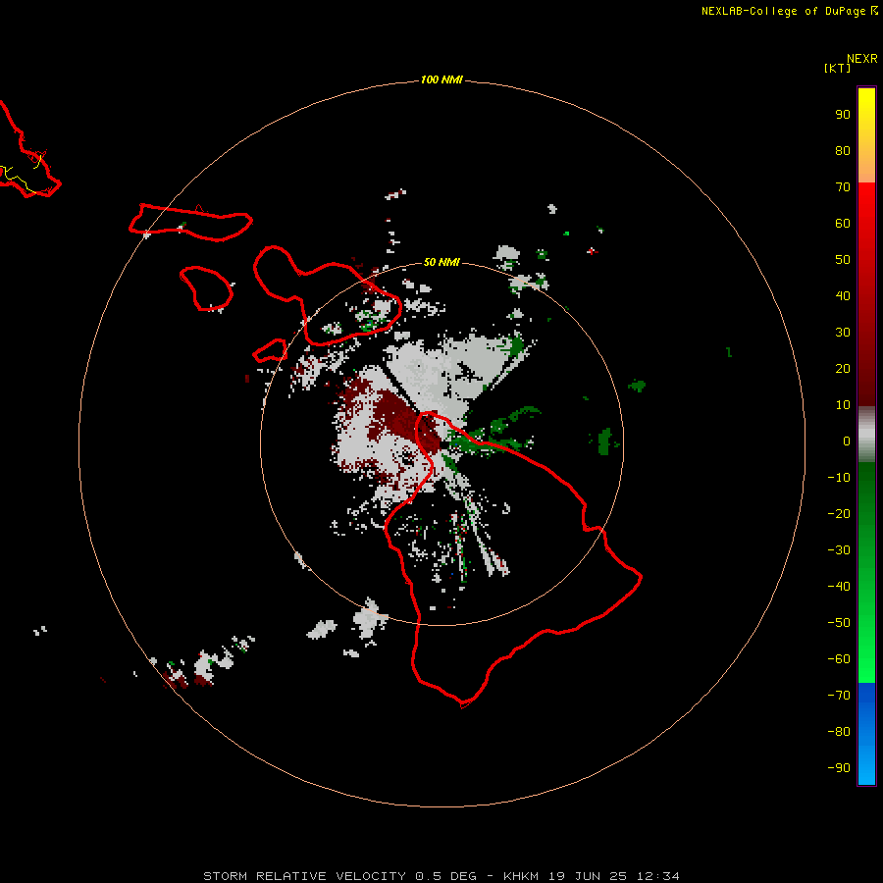Click the NEXR label above the color scale
This screenshot has width=883, height=883.
point(862,59)
